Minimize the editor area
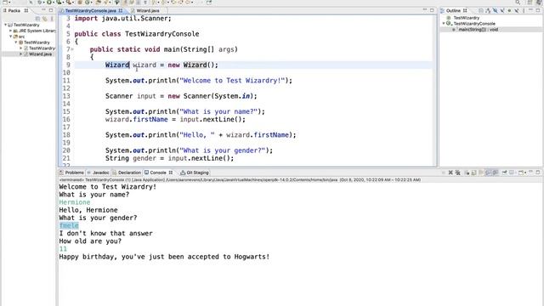This screenshot has width=544, height=306. (x=425, y=10)
